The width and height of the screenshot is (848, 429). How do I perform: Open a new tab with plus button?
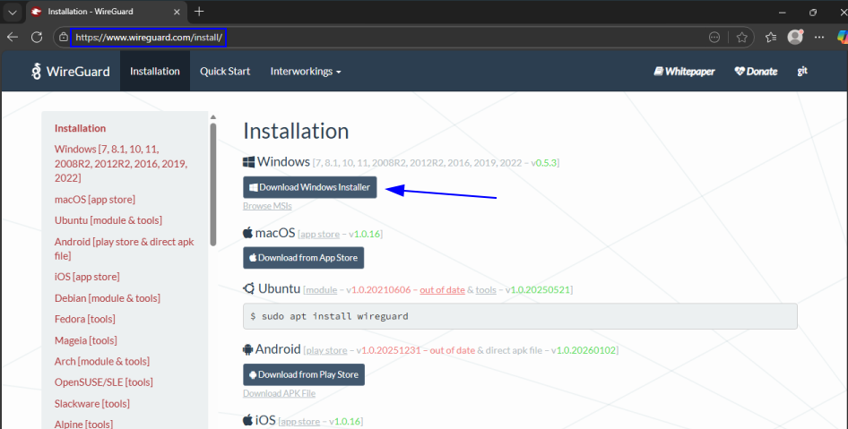199,12
